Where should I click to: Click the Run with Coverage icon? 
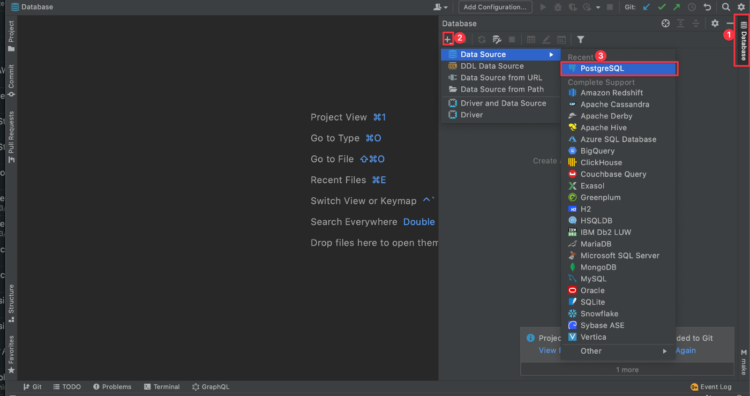pos(573,7)
